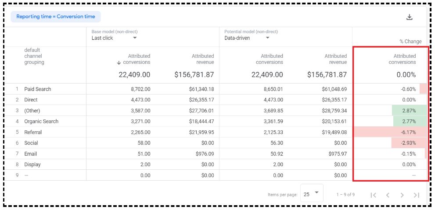Click the green 2.87% change bar
The image size is (435, 210).
click(x=409, y=111)
